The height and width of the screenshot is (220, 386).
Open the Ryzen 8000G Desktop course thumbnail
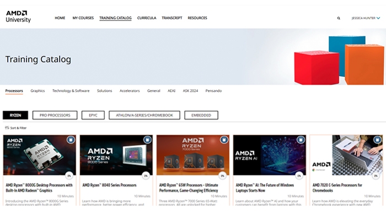coord(40,155)
